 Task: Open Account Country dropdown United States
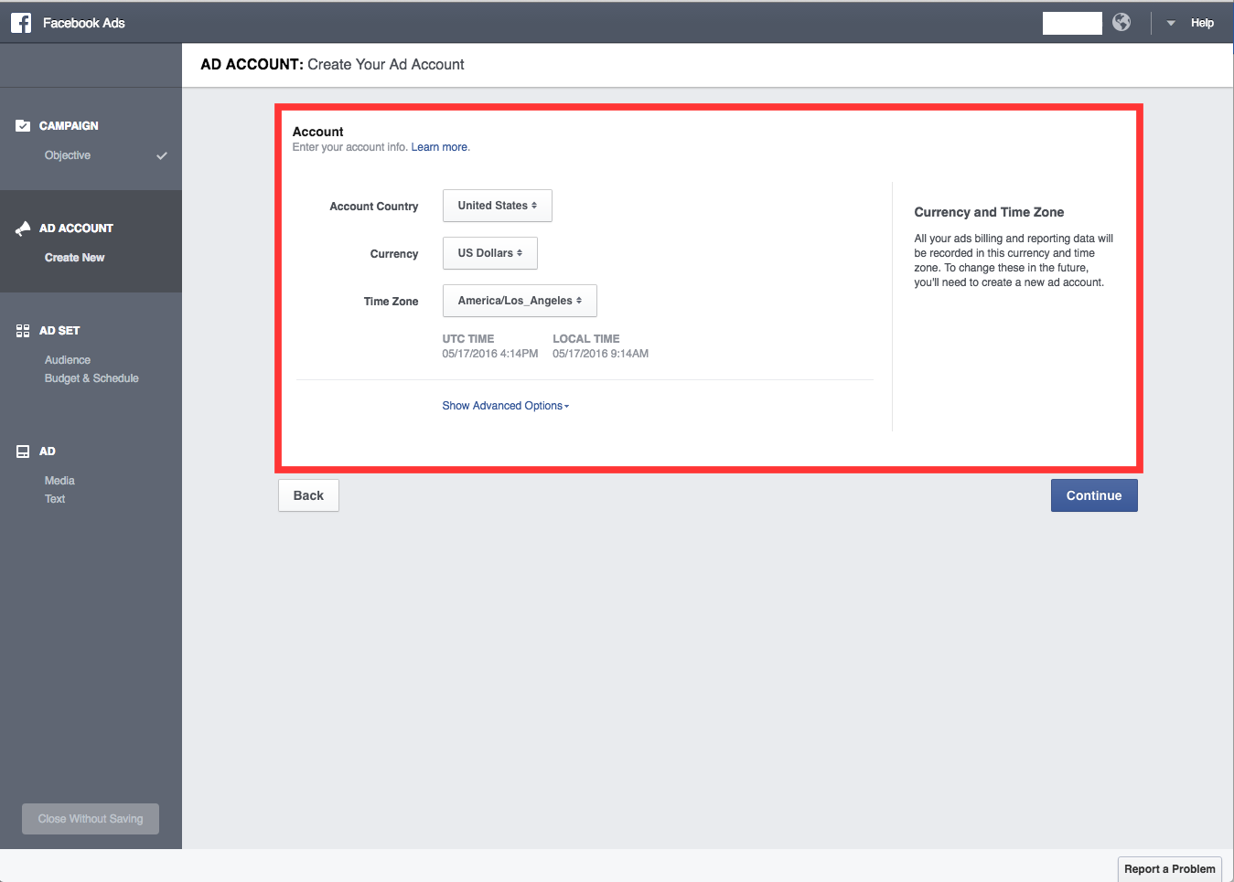(x=498, y=206)
